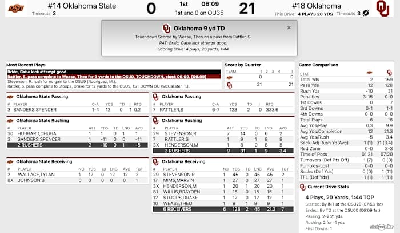Click the #18 Oklahoma team name
Screen dimensions: 400x233
pyautogui.click(x=324, y=6)
